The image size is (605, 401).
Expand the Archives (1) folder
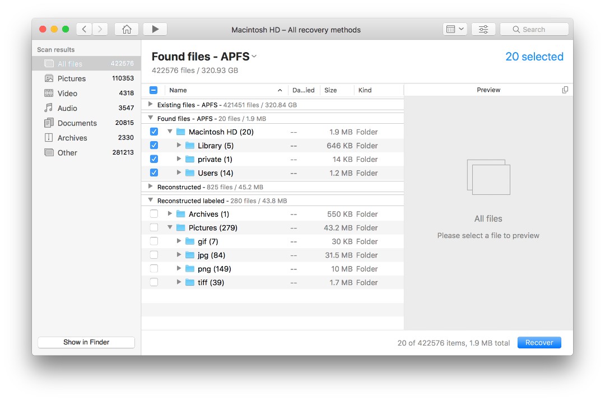pyautogui.click(x=170, y=213)
